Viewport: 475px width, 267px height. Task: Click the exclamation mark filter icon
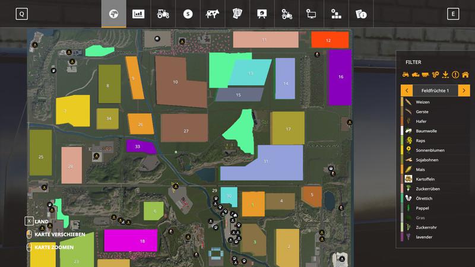point(455,75)
